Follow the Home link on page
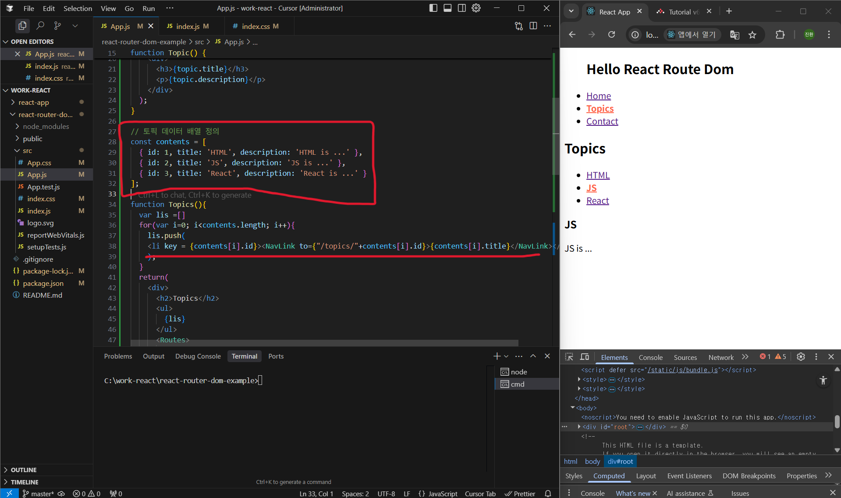Image resolution: width=841 pixels, height=498 pixels. (599, 96)
